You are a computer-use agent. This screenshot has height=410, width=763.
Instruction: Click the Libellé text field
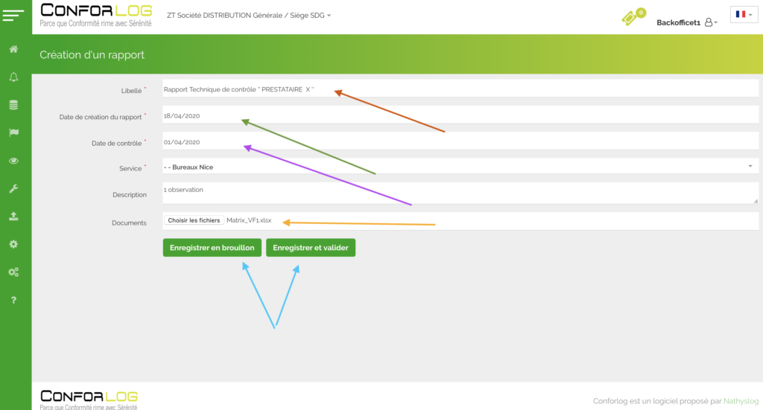point(460,89)
